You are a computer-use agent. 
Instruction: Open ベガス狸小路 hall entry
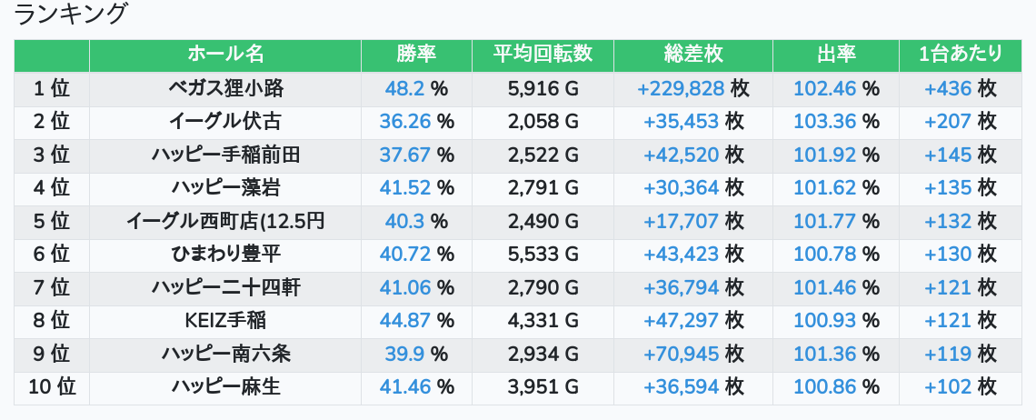pyautogui.click(x=225, y=88)
